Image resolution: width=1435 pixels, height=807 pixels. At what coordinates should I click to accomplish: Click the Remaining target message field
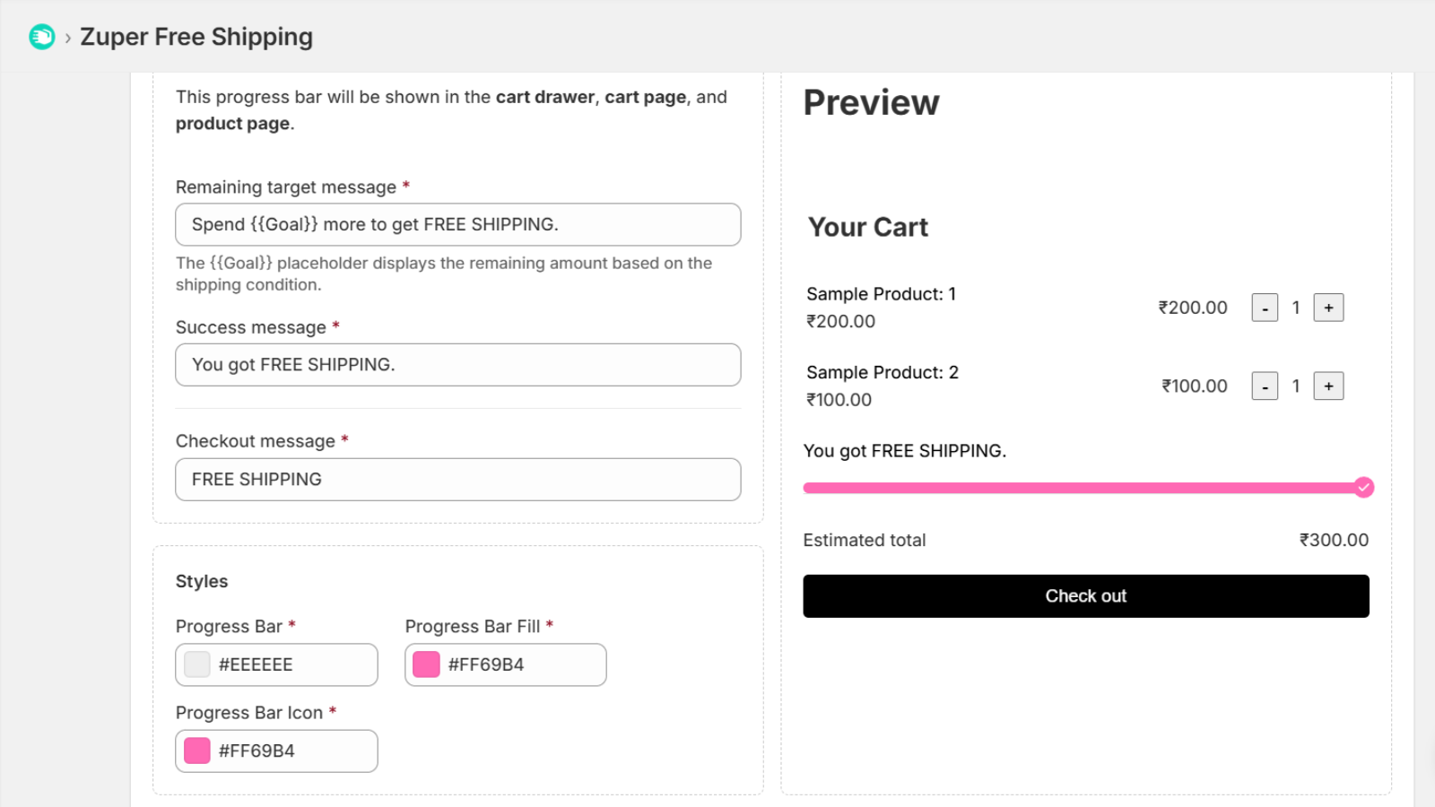pyautogui.click(x=457, y=224)
